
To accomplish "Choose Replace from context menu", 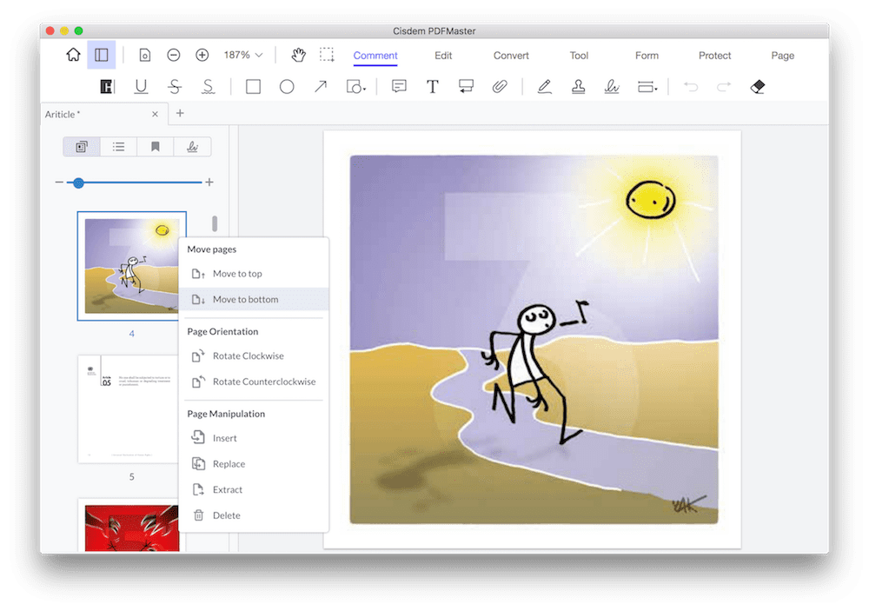I will pos(254,464).
